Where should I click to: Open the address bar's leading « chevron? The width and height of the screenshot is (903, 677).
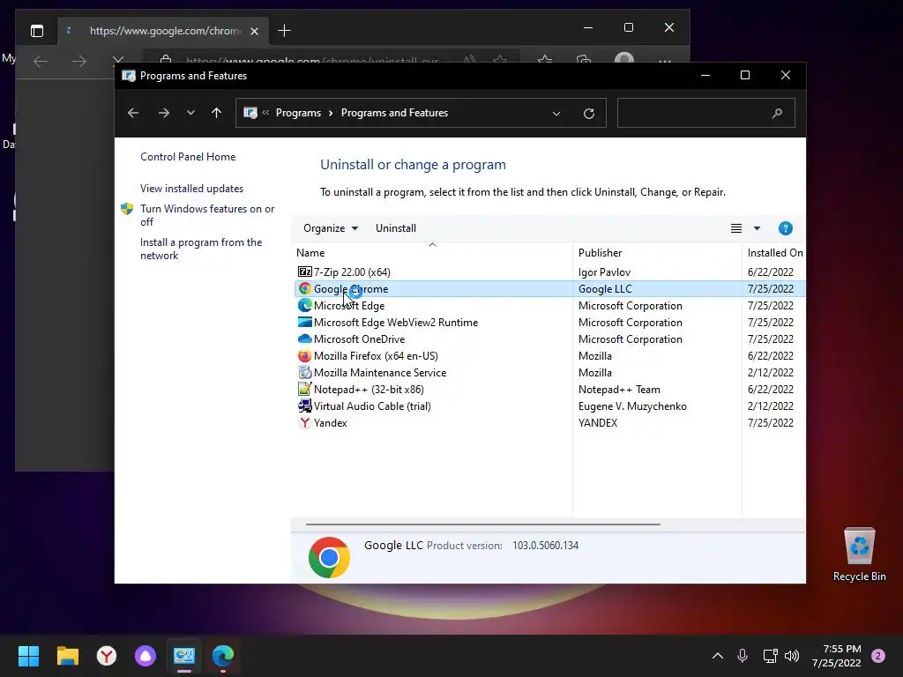[265, 113]
